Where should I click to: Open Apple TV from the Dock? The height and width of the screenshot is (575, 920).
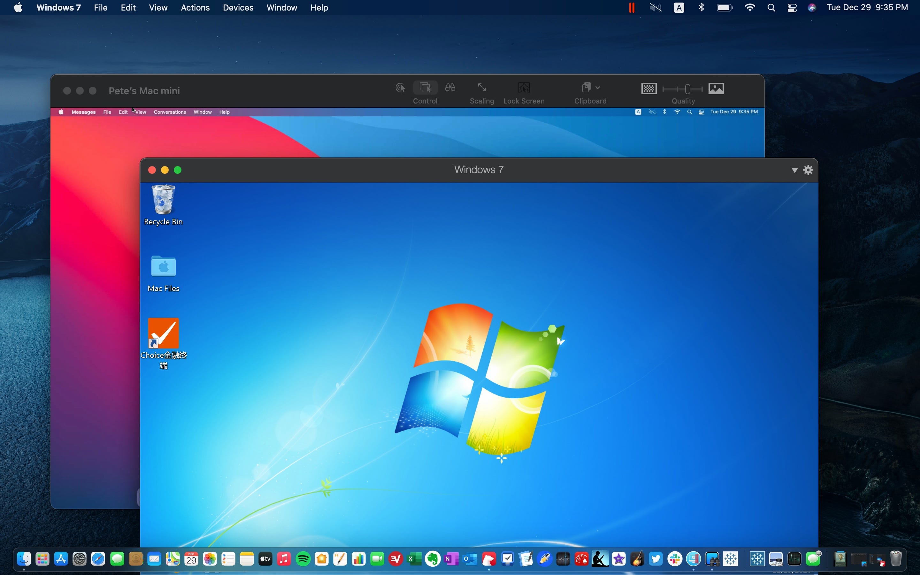(265, 559)
